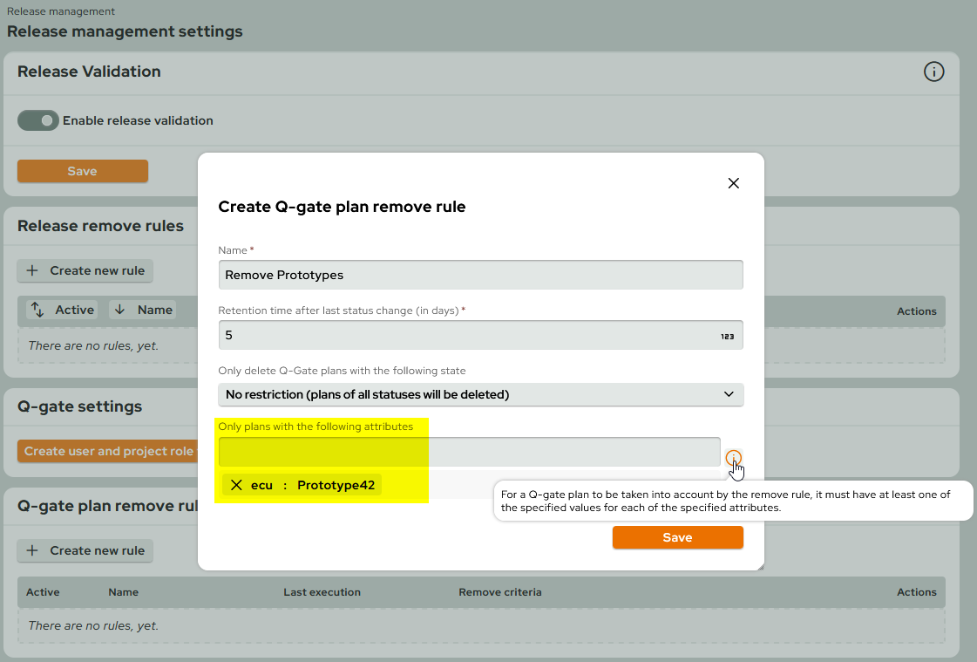Image resolution: width=977 pixels, height=662 pixels.
Task: Click the 123 numeric icon in retention field
Action: 727,337
